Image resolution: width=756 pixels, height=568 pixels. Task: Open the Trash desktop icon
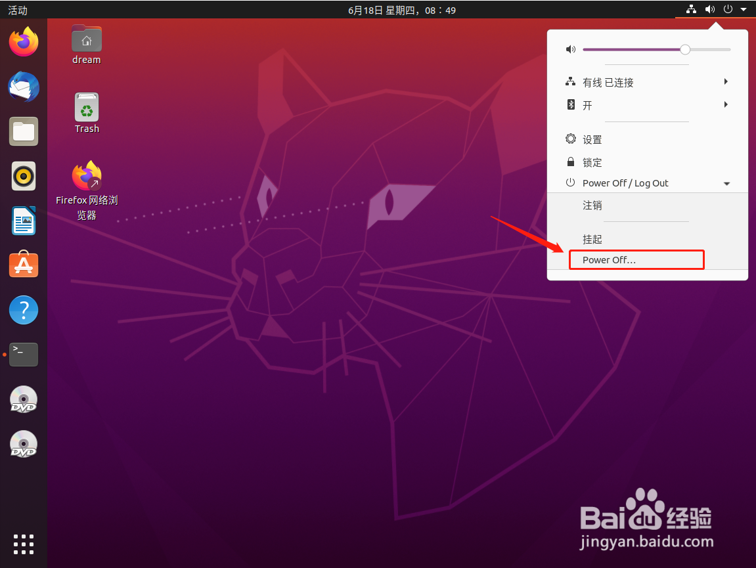pyautogui.click(x=87, y=114)
